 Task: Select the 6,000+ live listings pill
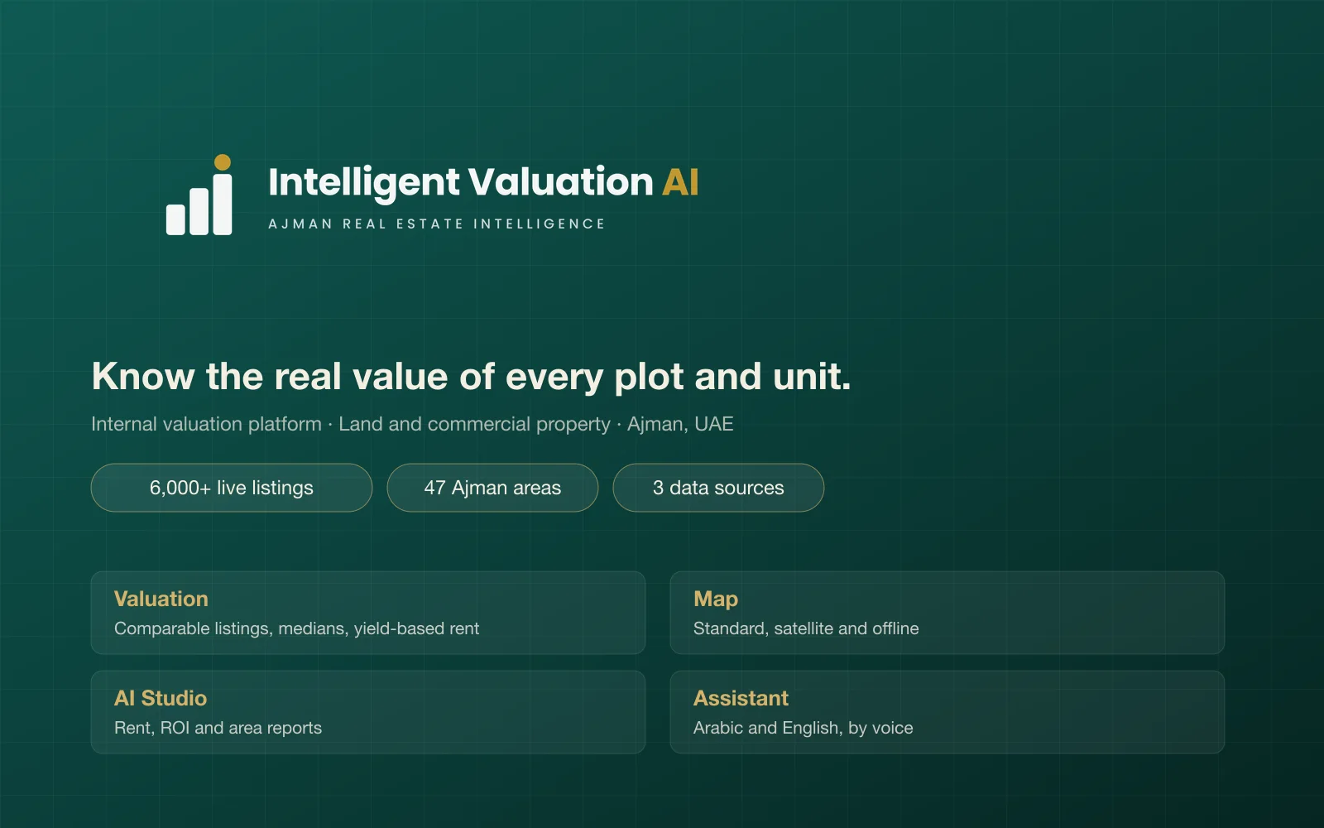[x=232, y=488]
